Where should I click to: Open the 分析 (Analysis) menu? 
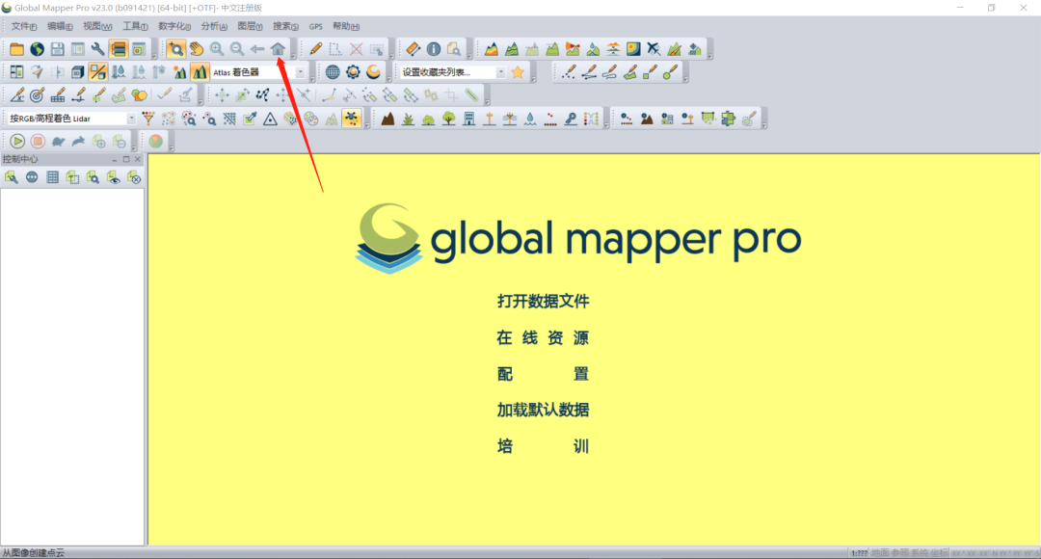point(214,27)
